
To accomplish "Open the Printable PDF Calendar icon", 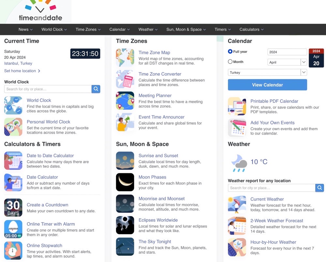I will tap(237, 106).
